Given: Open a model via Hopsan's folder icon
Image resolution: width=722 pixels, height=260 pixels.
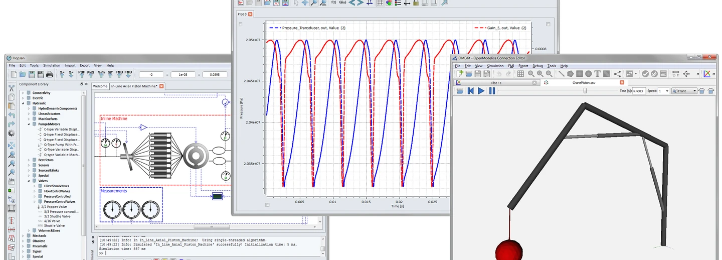Looking at the screenshot, I should [23, 74].
